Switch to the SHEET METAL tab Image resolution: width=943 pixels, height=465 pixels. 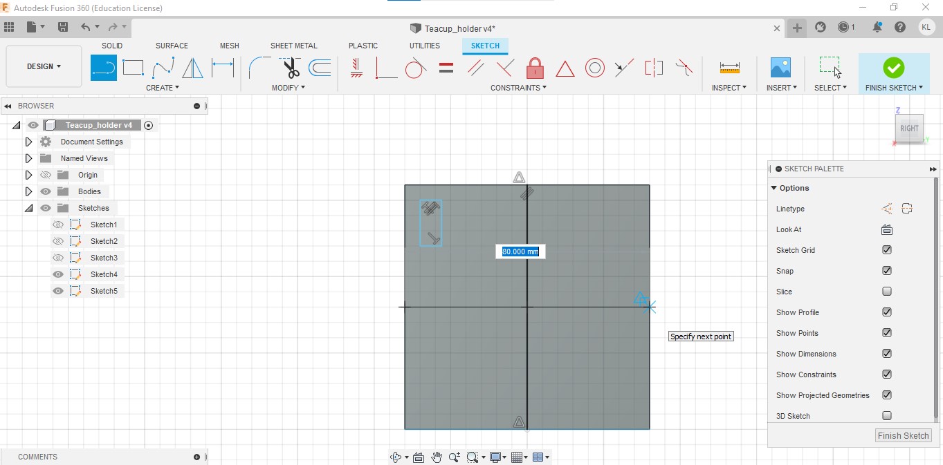294,46
